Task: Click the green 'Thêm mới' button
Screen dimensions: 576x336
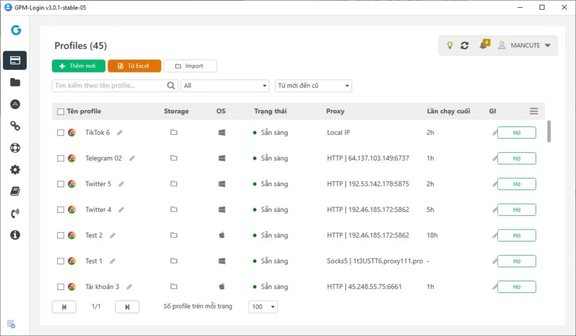Action: click(x=78, y=66)
